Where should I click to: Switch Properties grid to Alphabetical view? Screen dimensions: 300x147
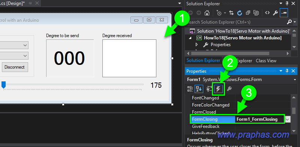tap(199, 89)
